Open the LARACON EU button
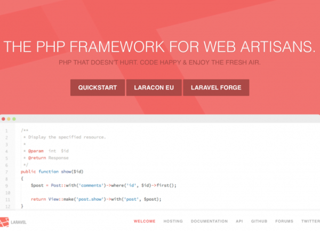The height and width of the screenshot is (231, 320). coord(154,87)
